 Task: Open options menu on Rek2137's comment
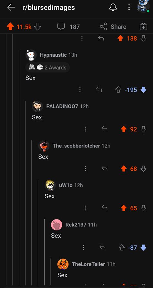[83, 248]
